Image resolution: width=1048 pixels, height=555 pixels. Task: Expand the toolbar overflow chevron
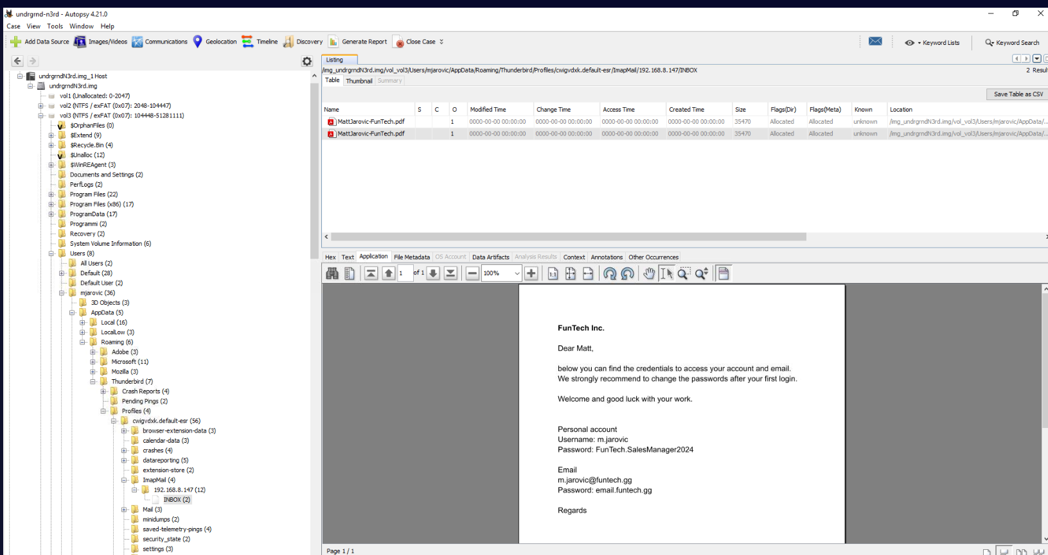tap(441, 42)
